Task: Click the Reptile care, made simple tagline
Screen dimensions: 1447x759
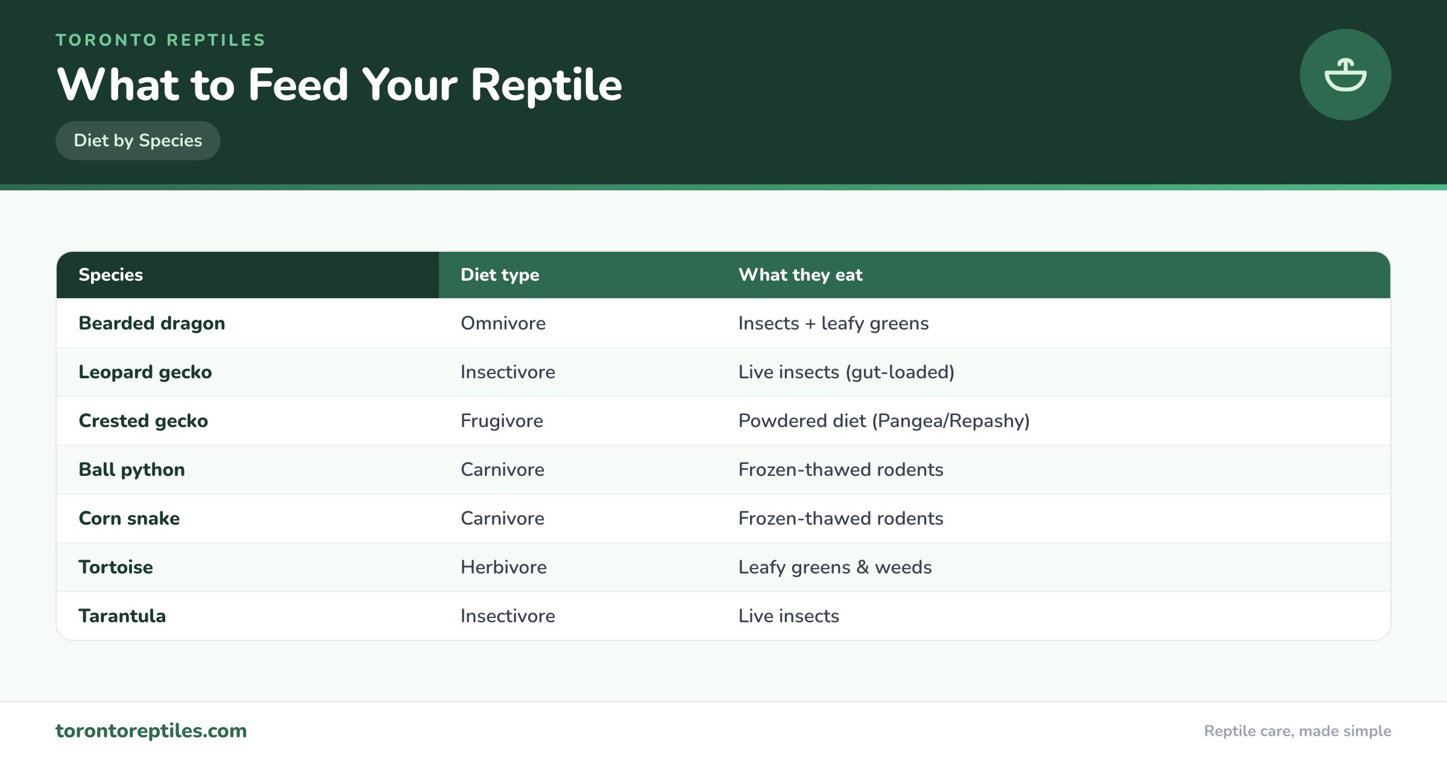Action: pyautogui.click(x=1297, y=731)
